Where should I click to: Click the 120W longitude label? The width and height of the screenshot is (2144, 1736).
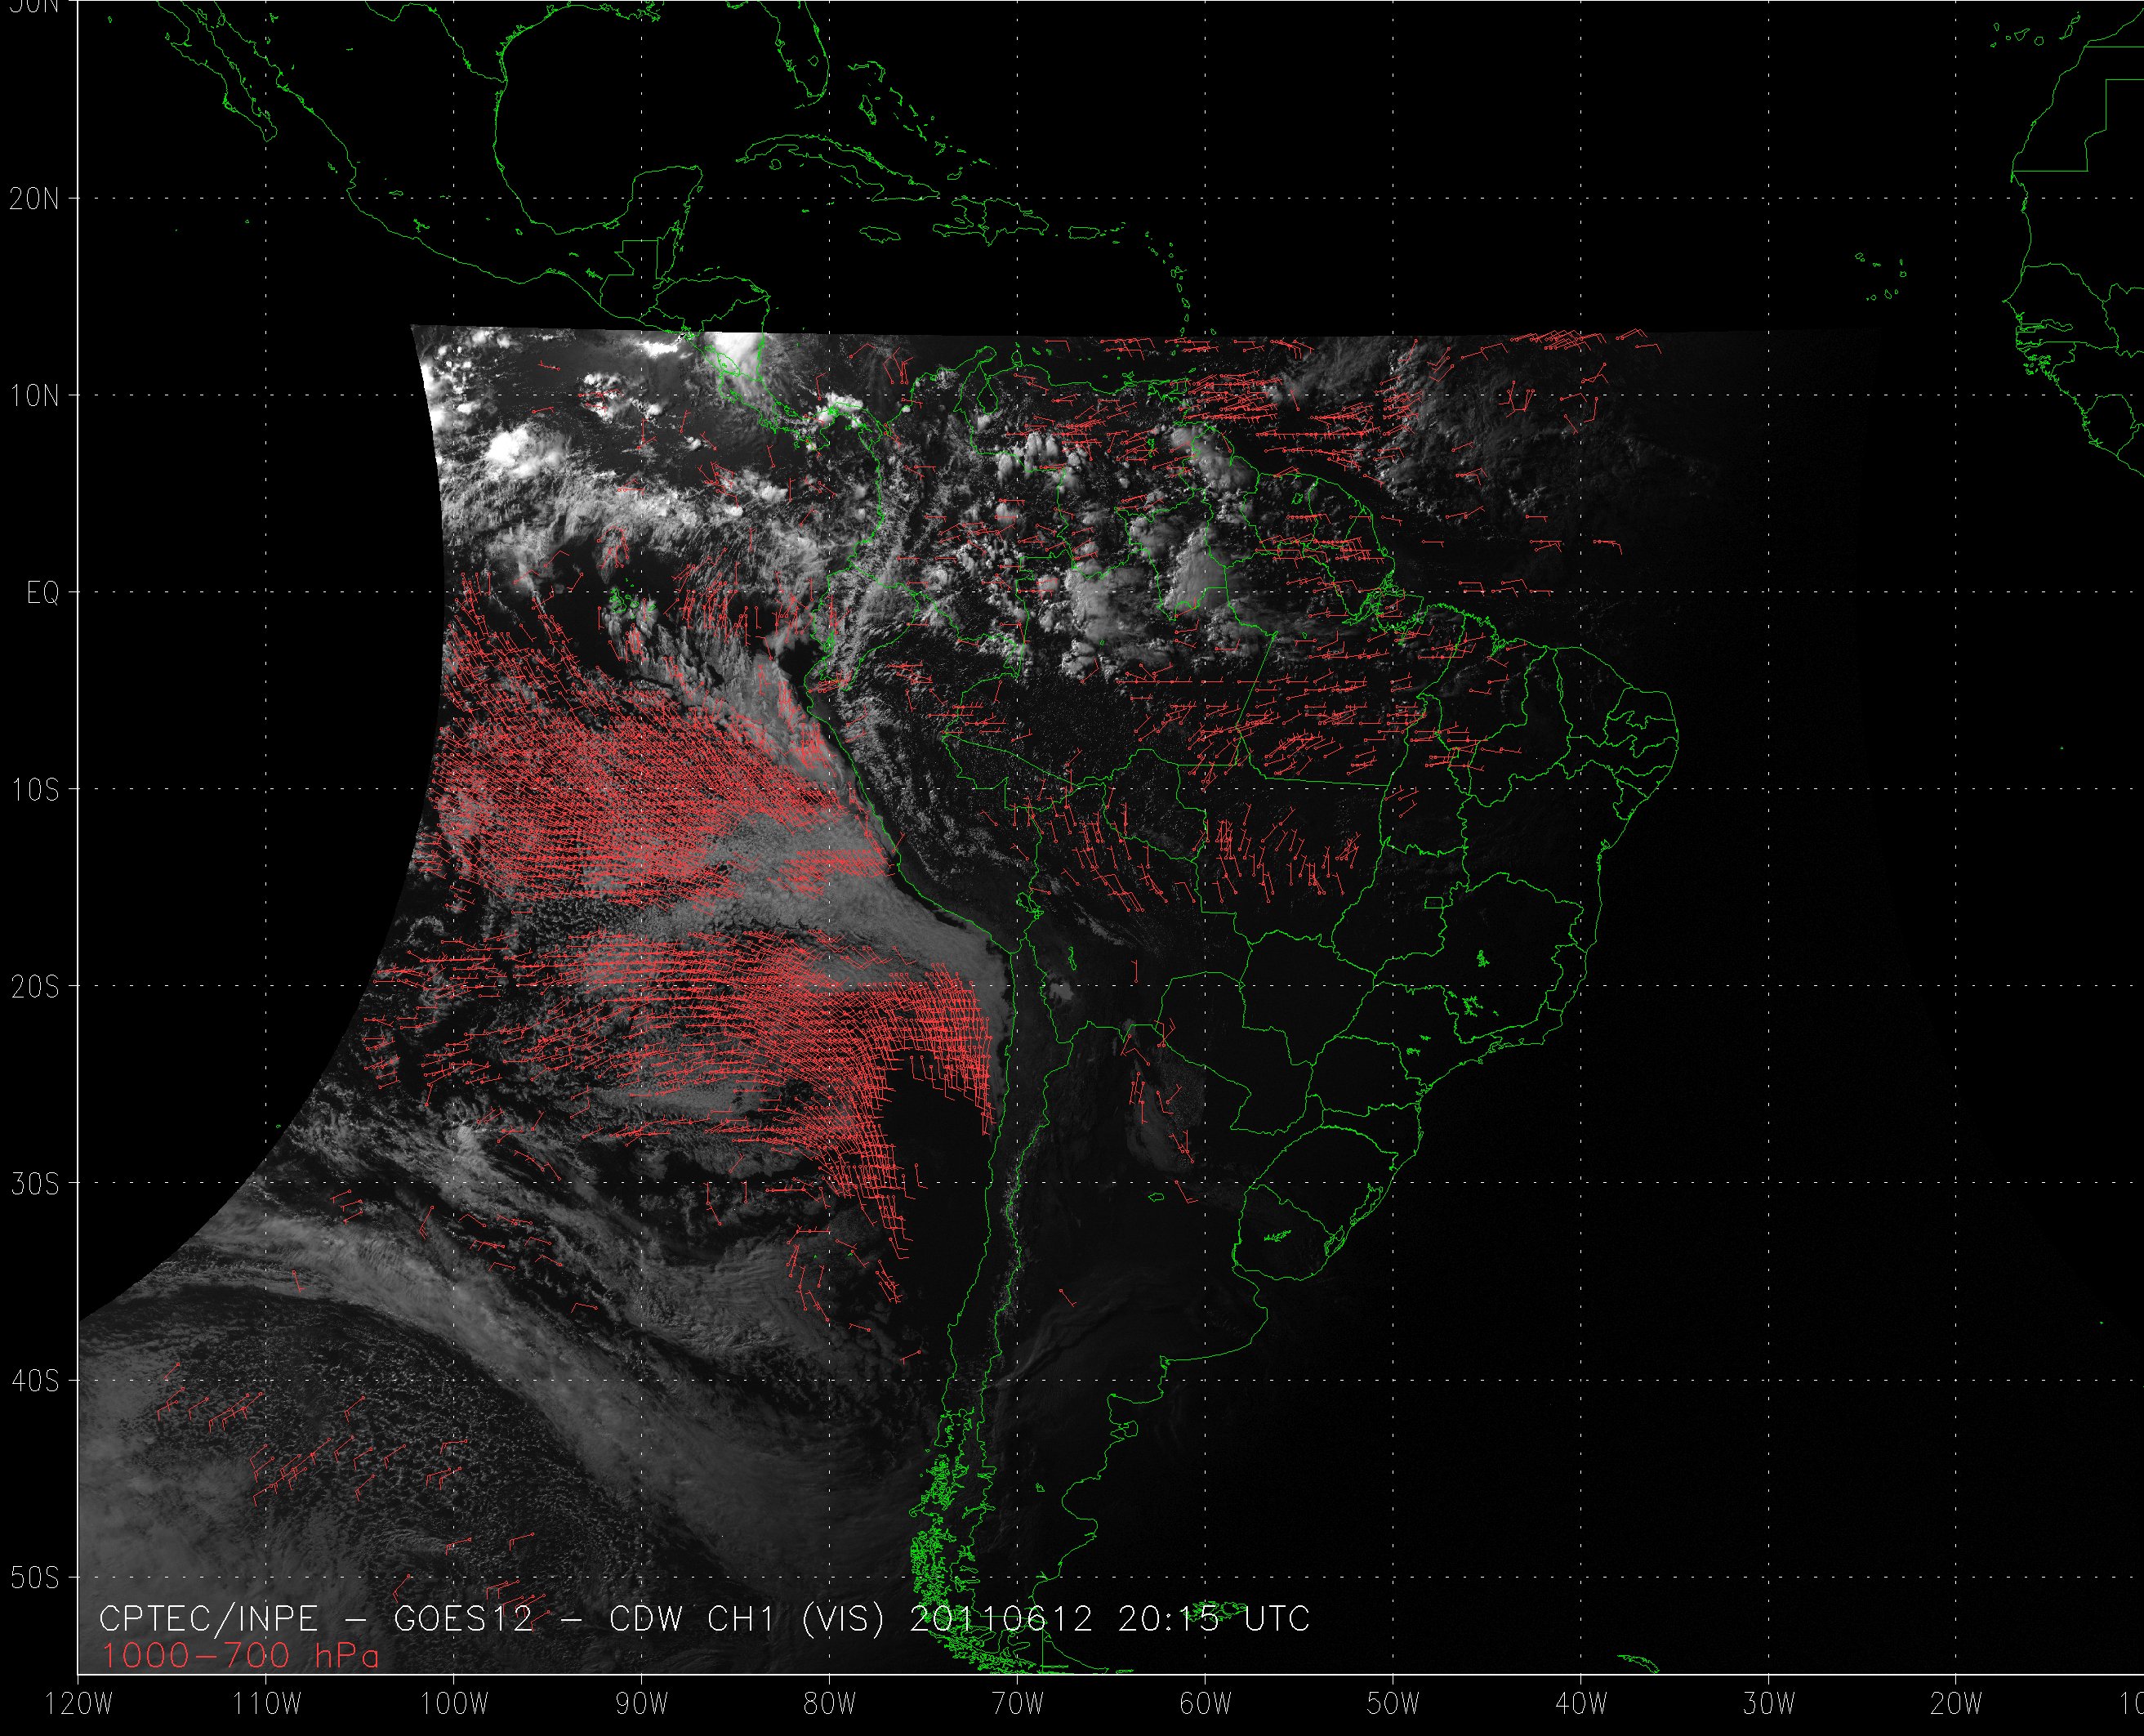pyautogui.click(x=79, y=1704)
